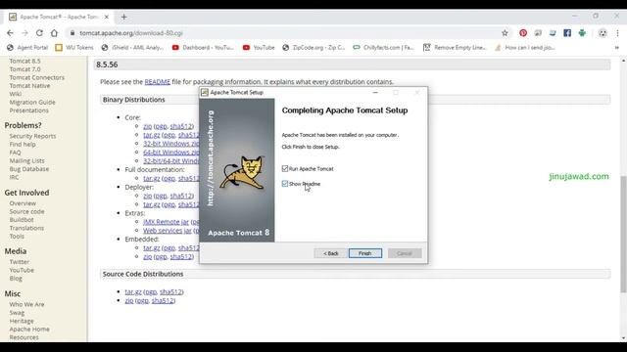This screenshot has height=352, width=627.
Task: Click the browser back arrow
Action: click(10, 33)
